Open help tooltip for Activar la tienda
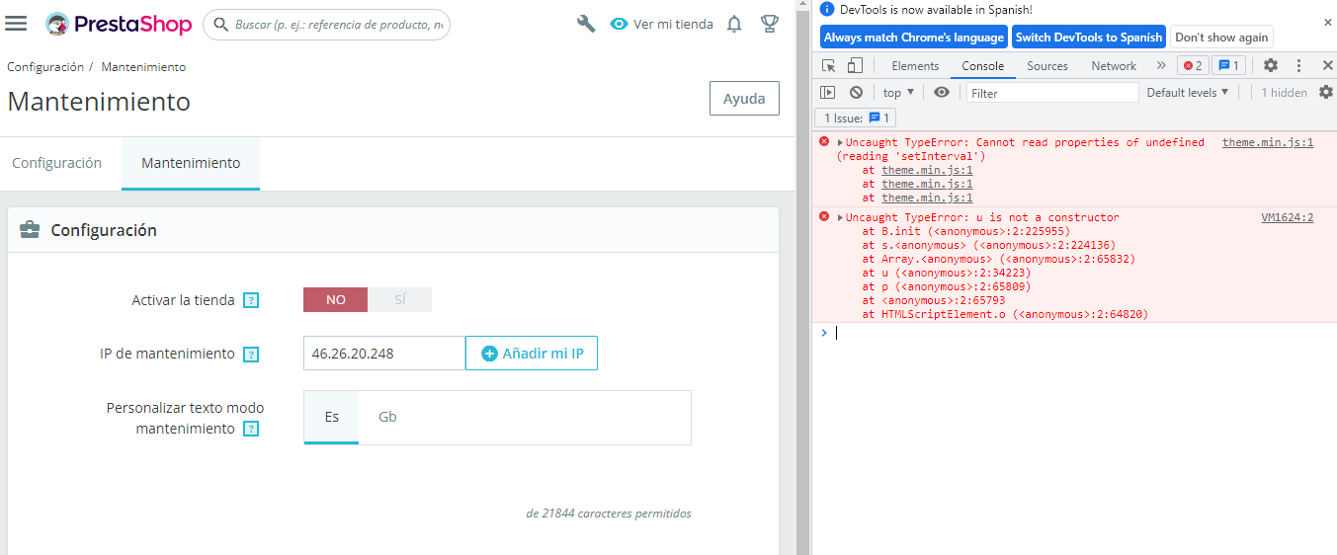 [x=251, y=300]
